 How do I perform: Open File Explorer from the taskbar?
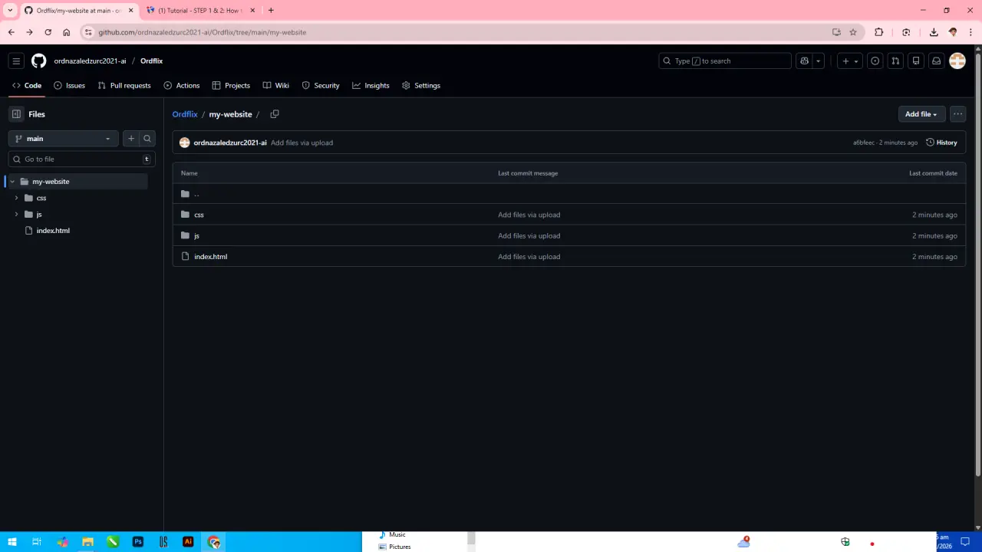(x=87, y=542)
